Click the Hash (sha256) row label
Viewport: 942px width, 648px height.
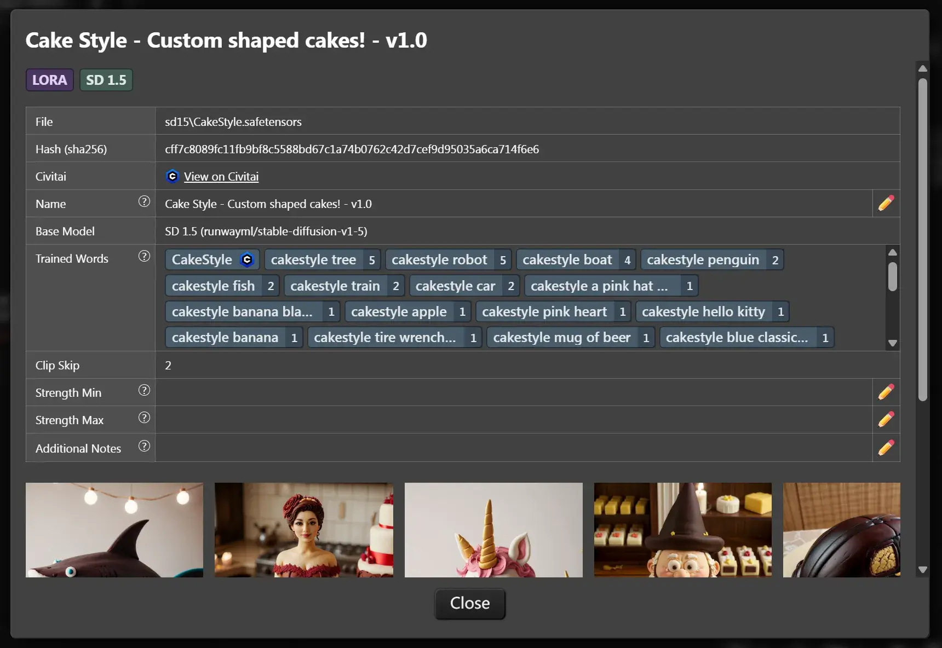click(x=71, y=149)
